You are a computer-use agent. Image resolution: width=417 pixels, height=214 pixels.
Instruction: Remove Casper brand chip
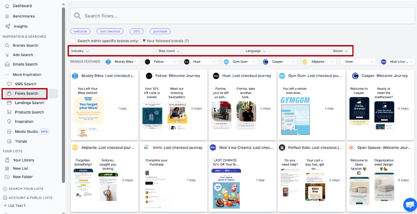coord(293,61)
